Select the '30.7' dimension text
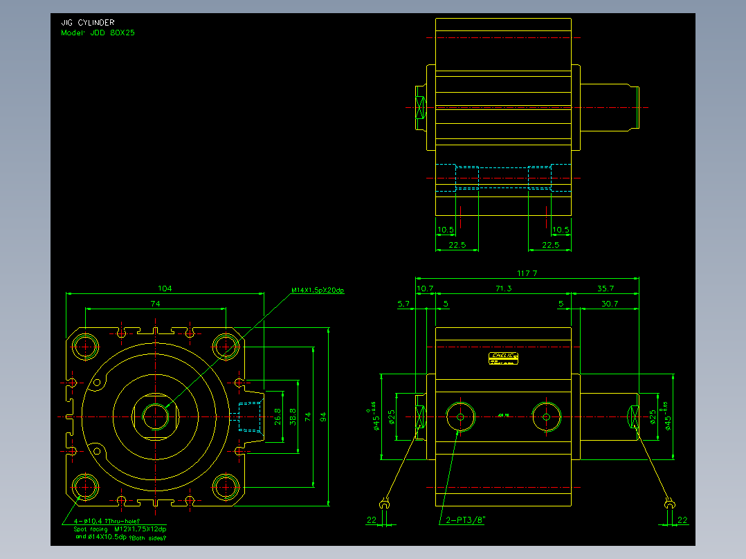 click(610, 304)
